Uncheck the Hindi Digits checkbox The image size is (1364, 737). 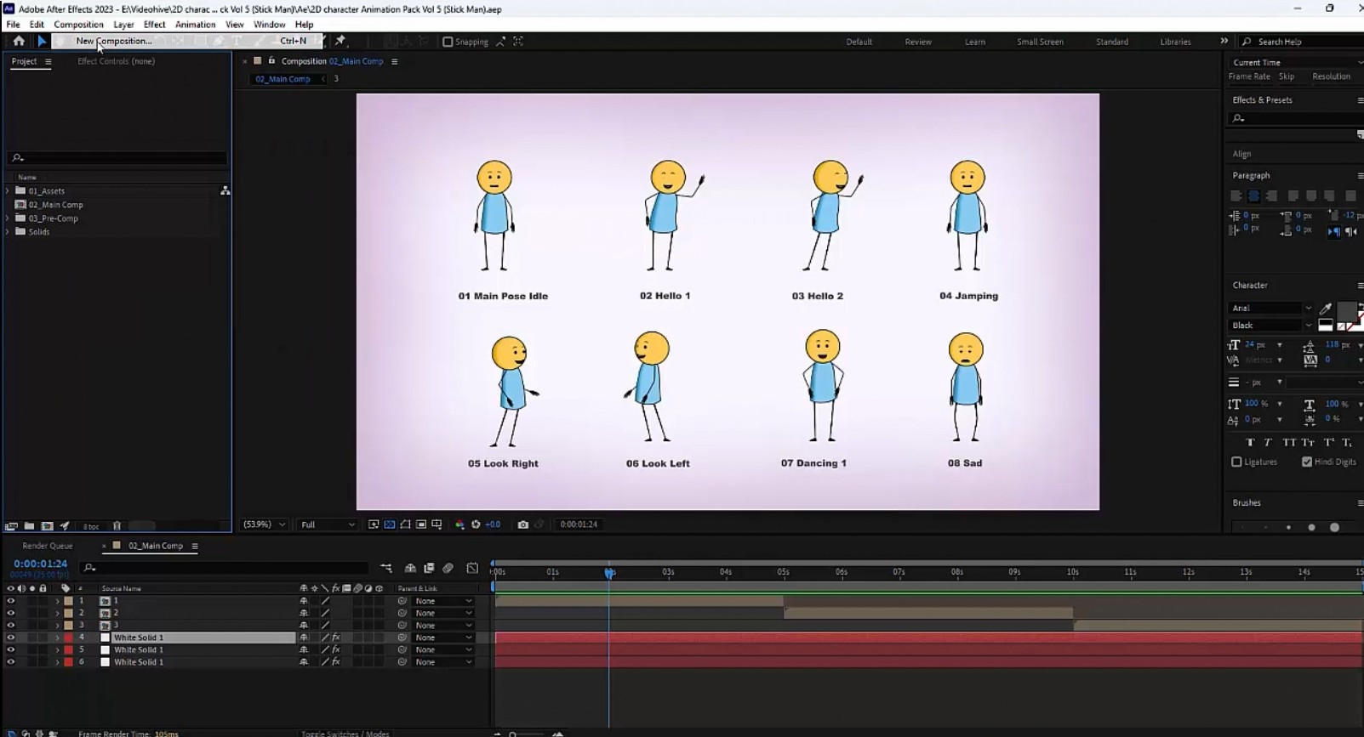1307,462
